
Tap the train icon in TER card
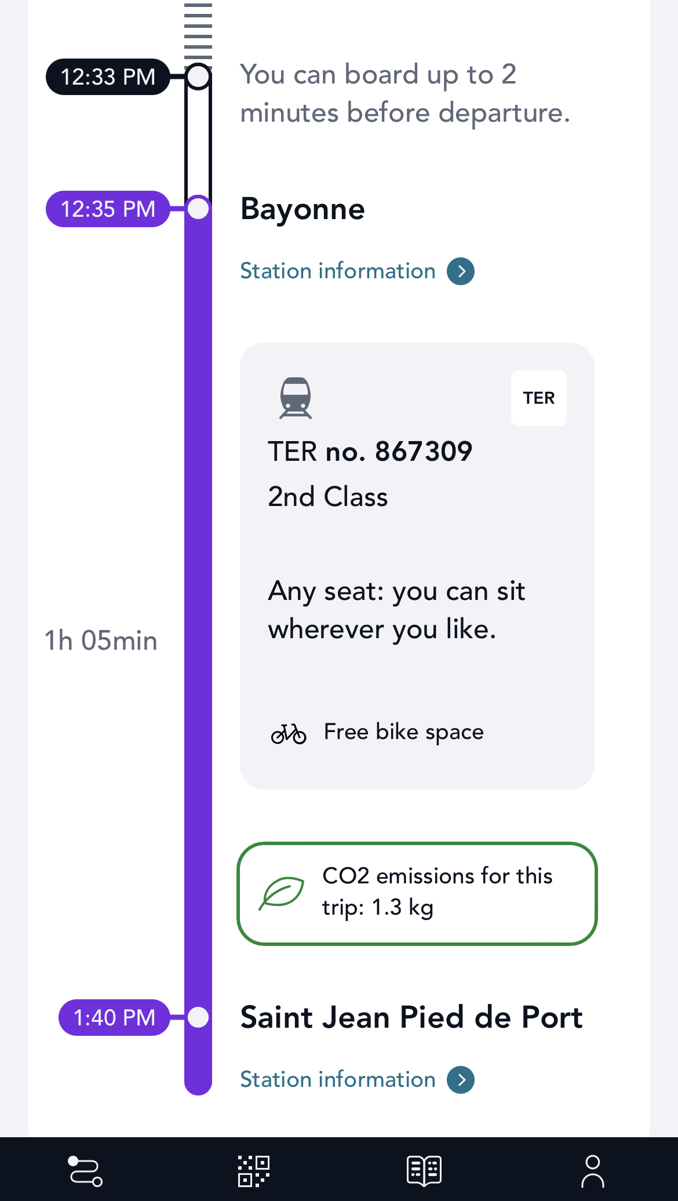296,398
